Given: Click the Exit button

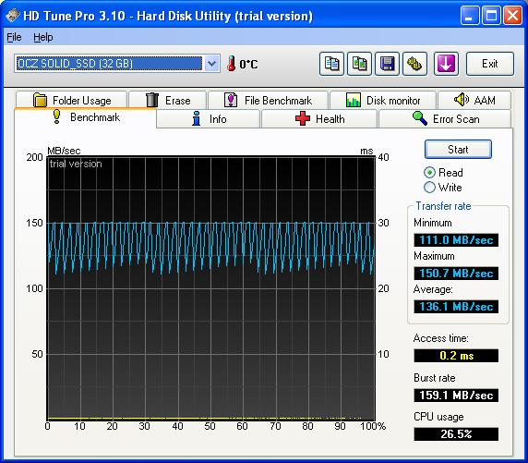Looking at the screenshot, I should point(489,64).
